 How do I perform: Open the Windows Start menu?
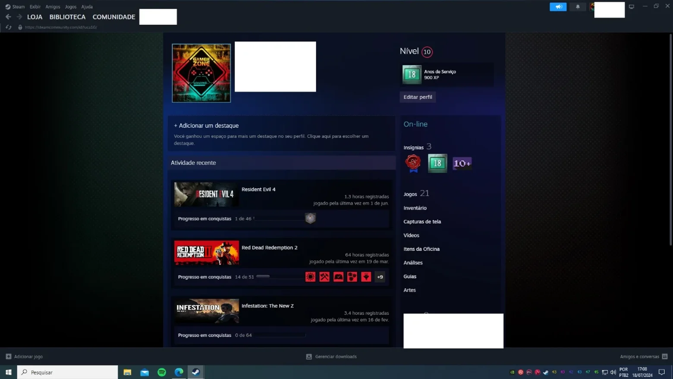point(8,372)
